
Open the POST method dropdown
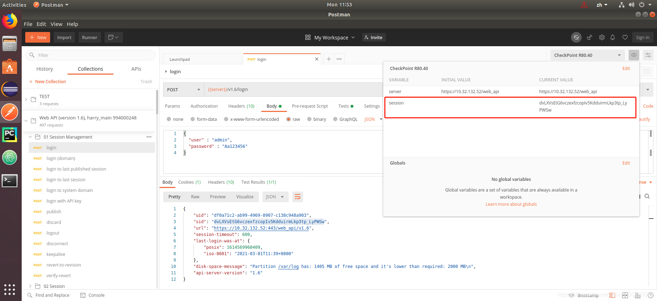coord(183,90)
